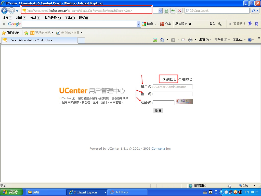
Task: Click the hao123 toolbar icon
Action: pyautogui.click(x=155, y=40)
